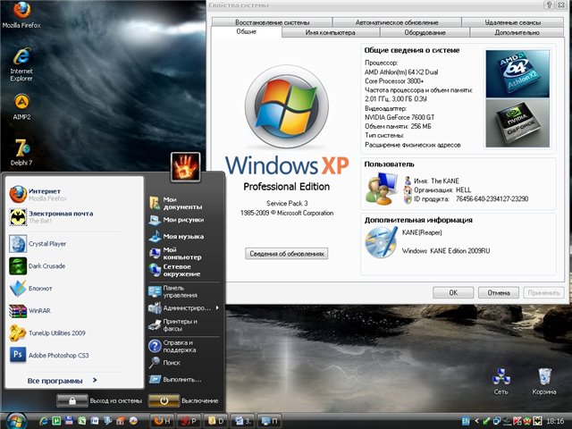
Task: Click Сведения об обновлениях button
Action: [x=286, y=254]
